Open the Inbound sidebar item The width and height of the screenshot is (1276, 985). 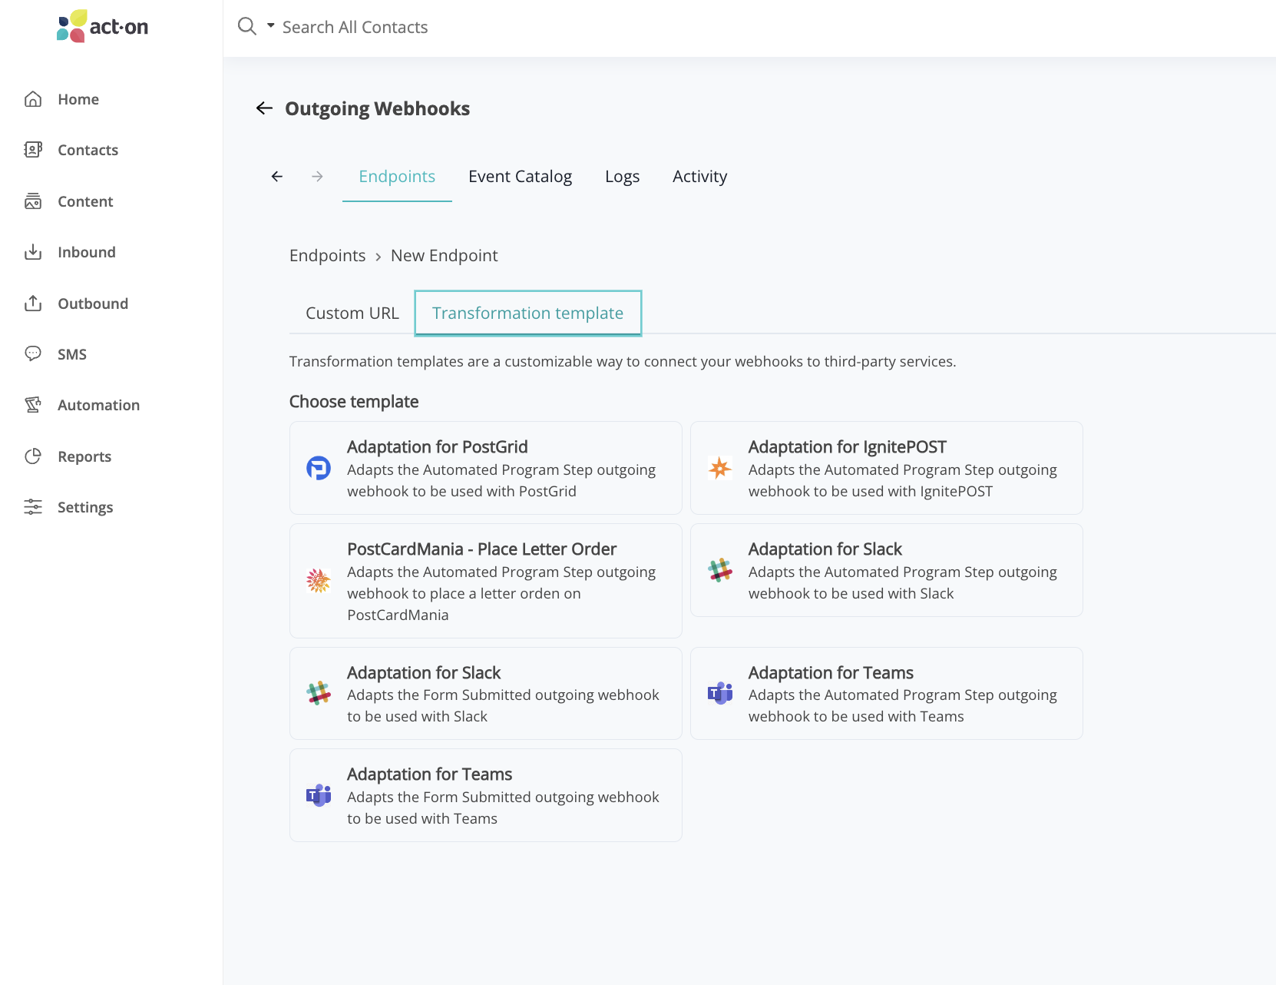[x=87, y=252]
